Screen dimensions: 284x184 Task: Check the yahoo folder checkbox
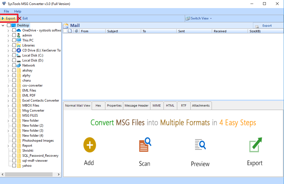coord(14,166)
